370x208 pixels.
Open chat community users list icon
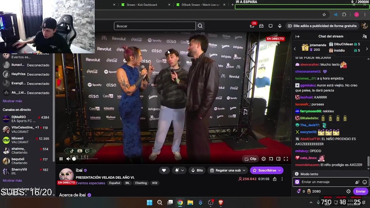click(x=365, y=36)
